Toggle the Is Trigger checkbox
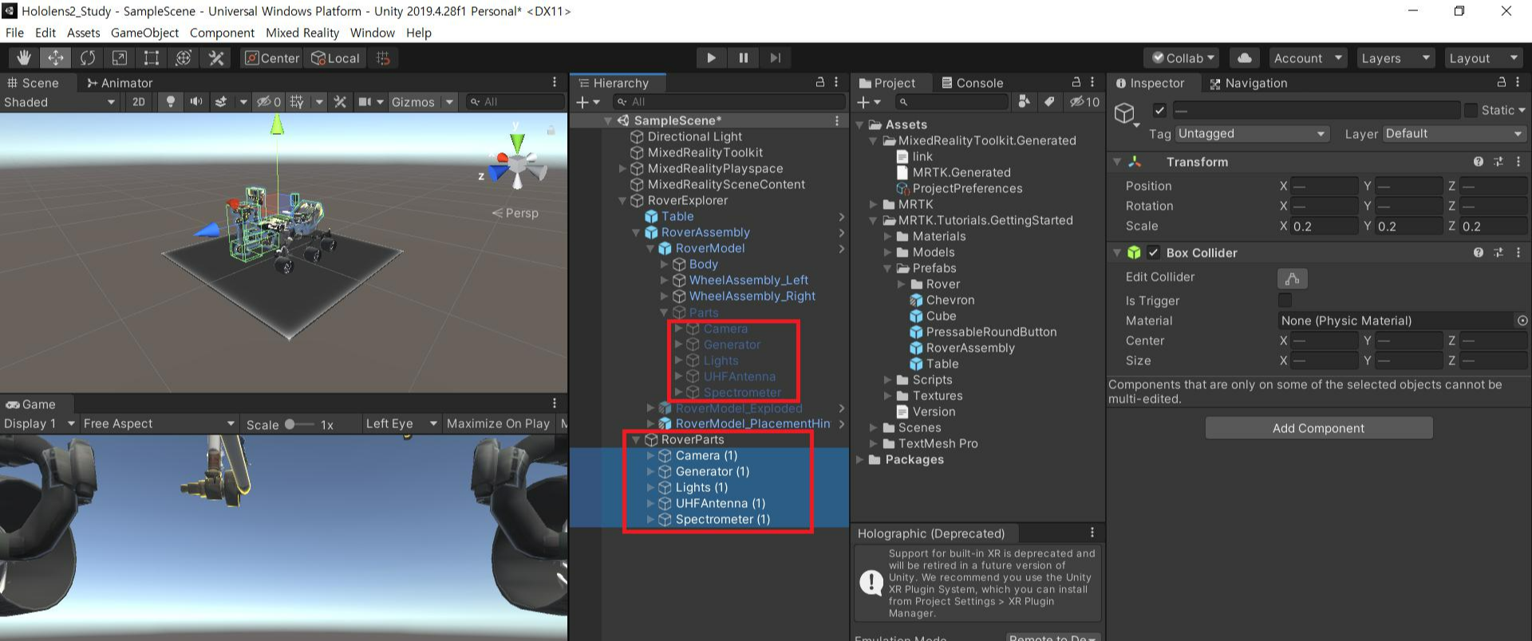The height and width of the screenshot is (641, 1532). pyautogui.click(x=1285, y=301)
